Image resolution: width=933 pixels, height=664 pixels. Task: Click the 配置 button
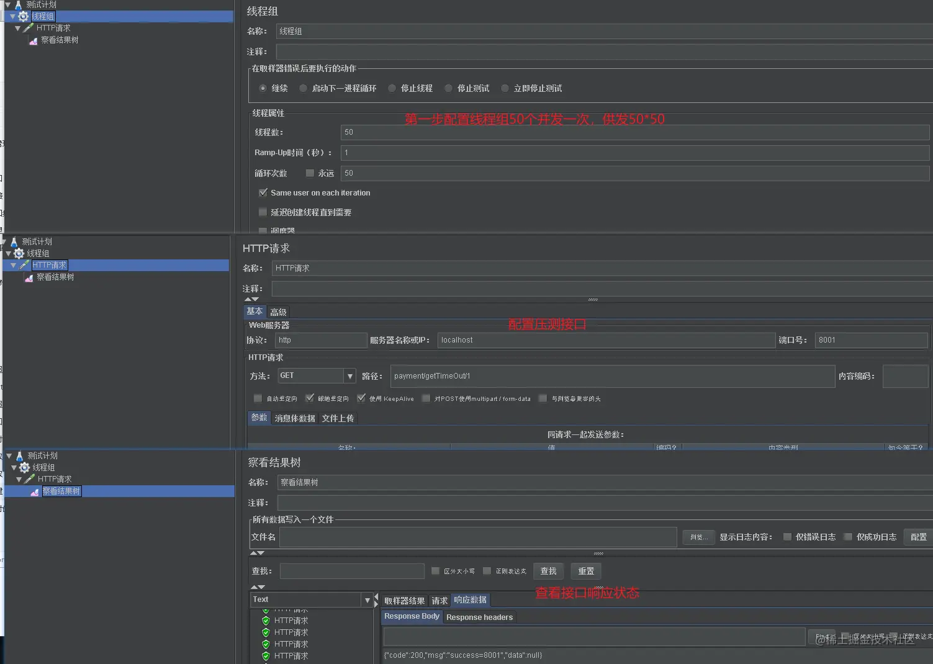click(x=918, y=537)
